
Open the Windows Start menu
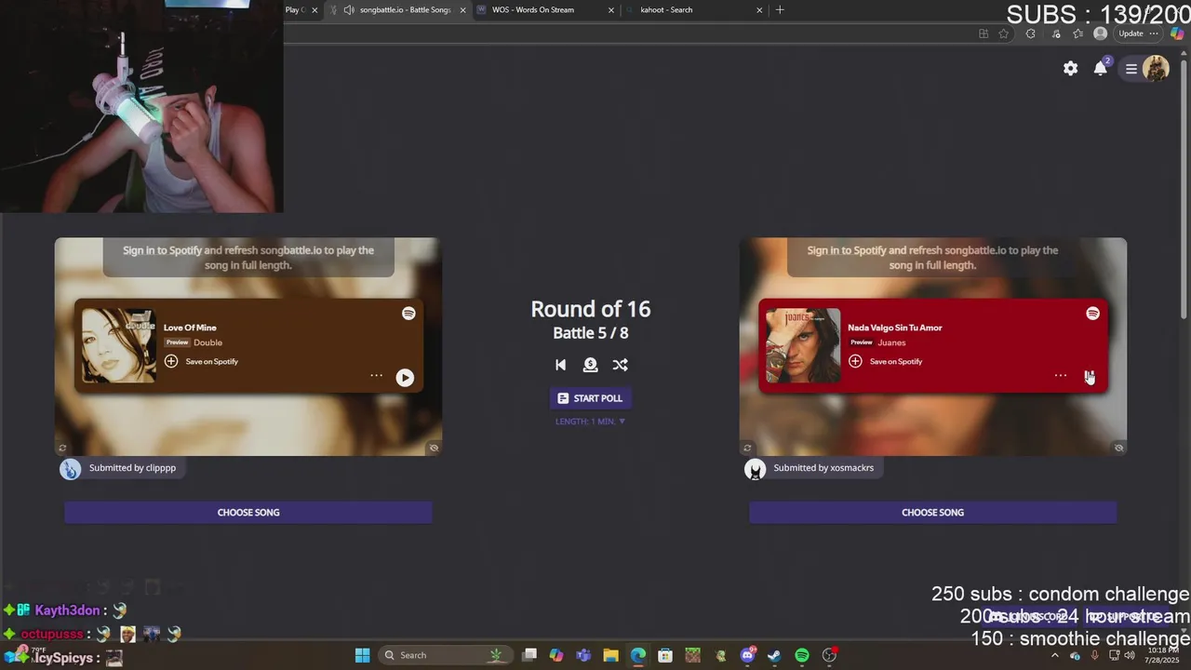pyautogui.click(x=362, y=655)
